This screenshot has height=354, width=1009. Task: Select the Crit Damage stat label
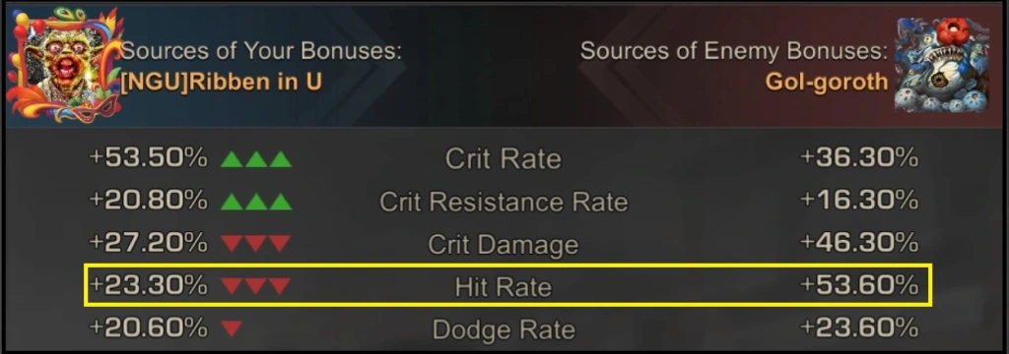pos(504,244)
